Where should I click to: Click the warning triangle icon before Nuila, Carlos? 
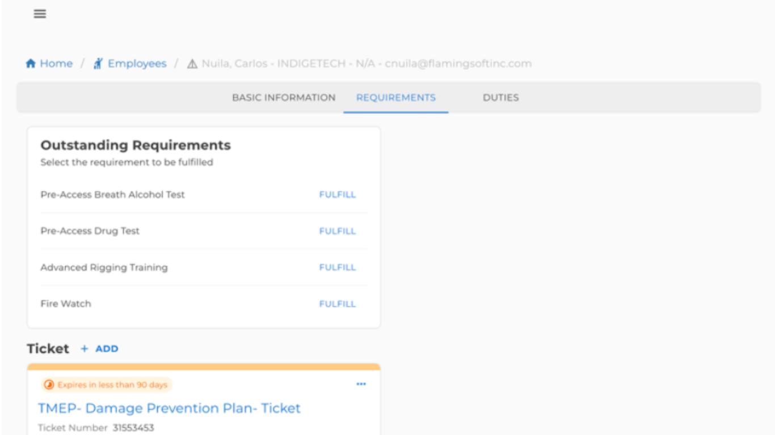click(x=192, y=64)
